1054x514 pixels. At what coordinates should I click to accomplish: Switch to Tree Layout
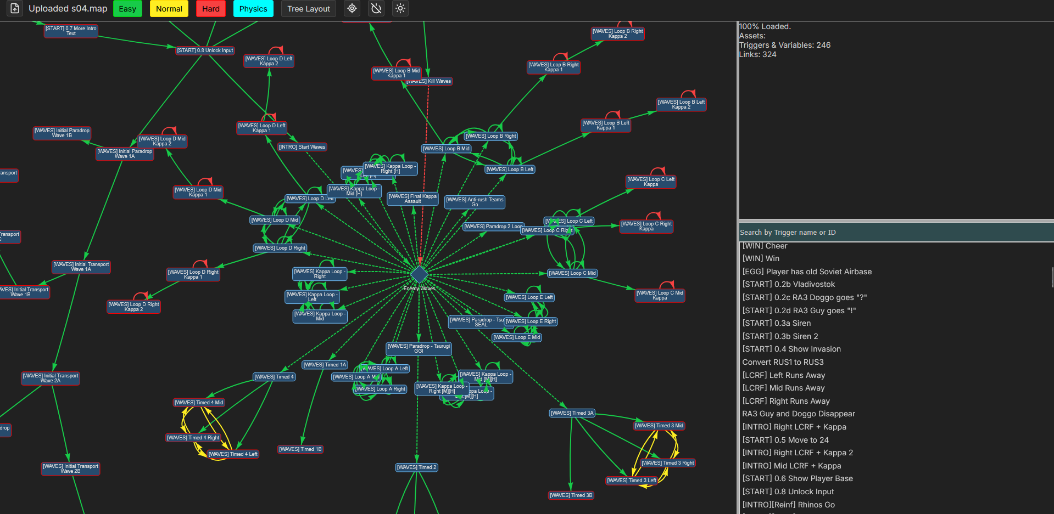(309, 9)
